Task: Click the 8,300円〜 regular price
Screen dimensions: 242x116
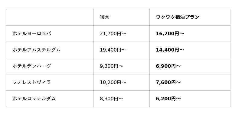Action: [x=111, y=99]
